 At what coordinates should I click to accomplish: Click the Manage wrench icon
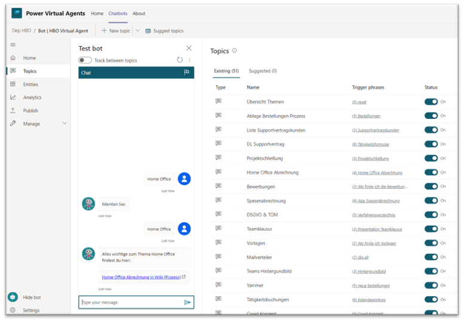[x=13, y=123]
